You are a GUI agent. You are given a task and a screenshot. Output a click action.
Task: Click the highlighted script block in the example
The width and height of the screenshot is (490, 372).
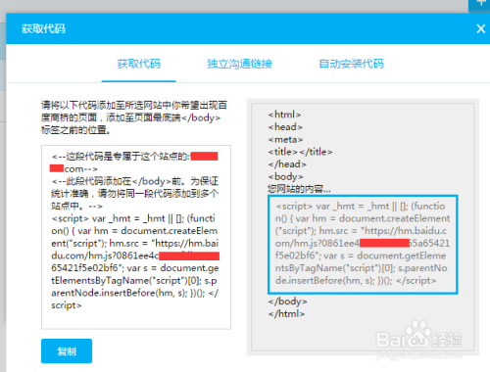click(363, 244)
